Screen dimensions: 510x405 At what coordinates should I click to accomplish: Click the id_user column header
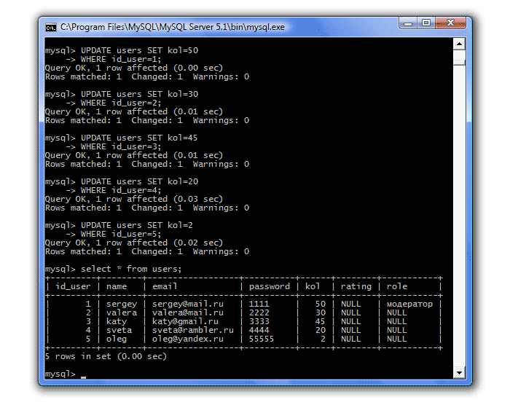pos(73,286)
